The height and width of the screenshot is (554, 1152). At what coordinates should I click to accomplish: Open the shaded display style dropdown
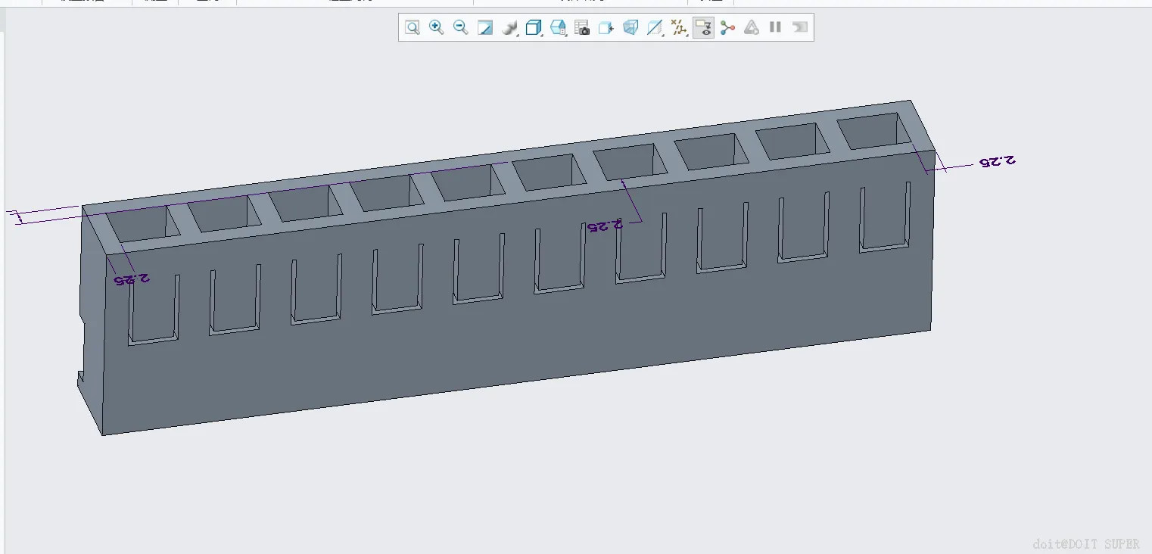click(x=509, y=28)
